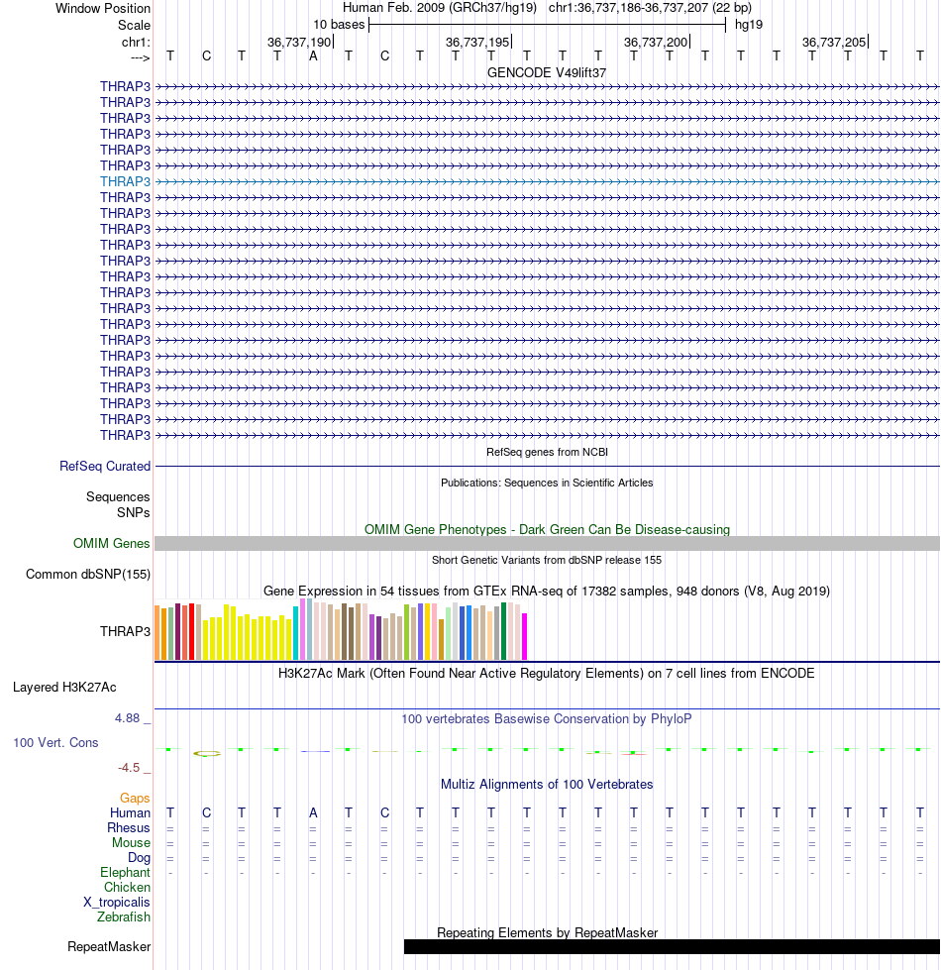Open 100 vertebrates Basewise Conservation by PhyloP title
The image size is (941, 970).
click(x=547, y=719)
